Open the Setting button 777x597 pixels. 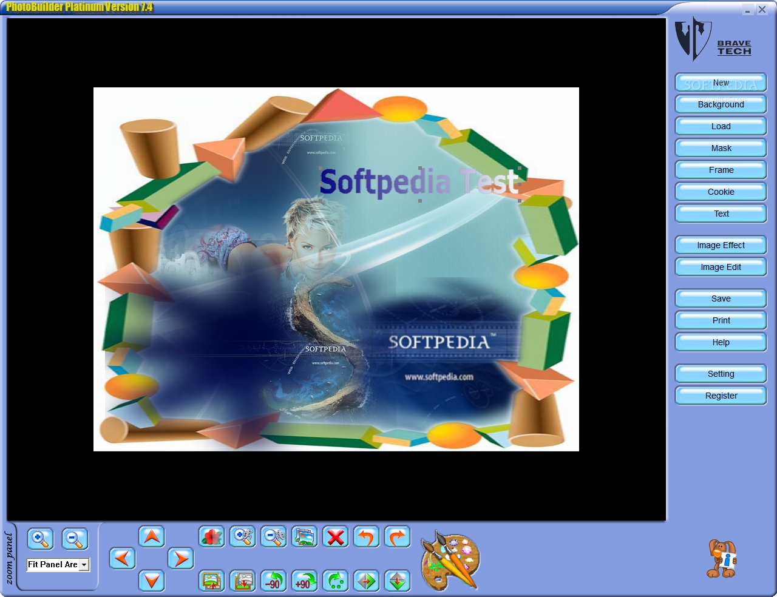point(721,374)
